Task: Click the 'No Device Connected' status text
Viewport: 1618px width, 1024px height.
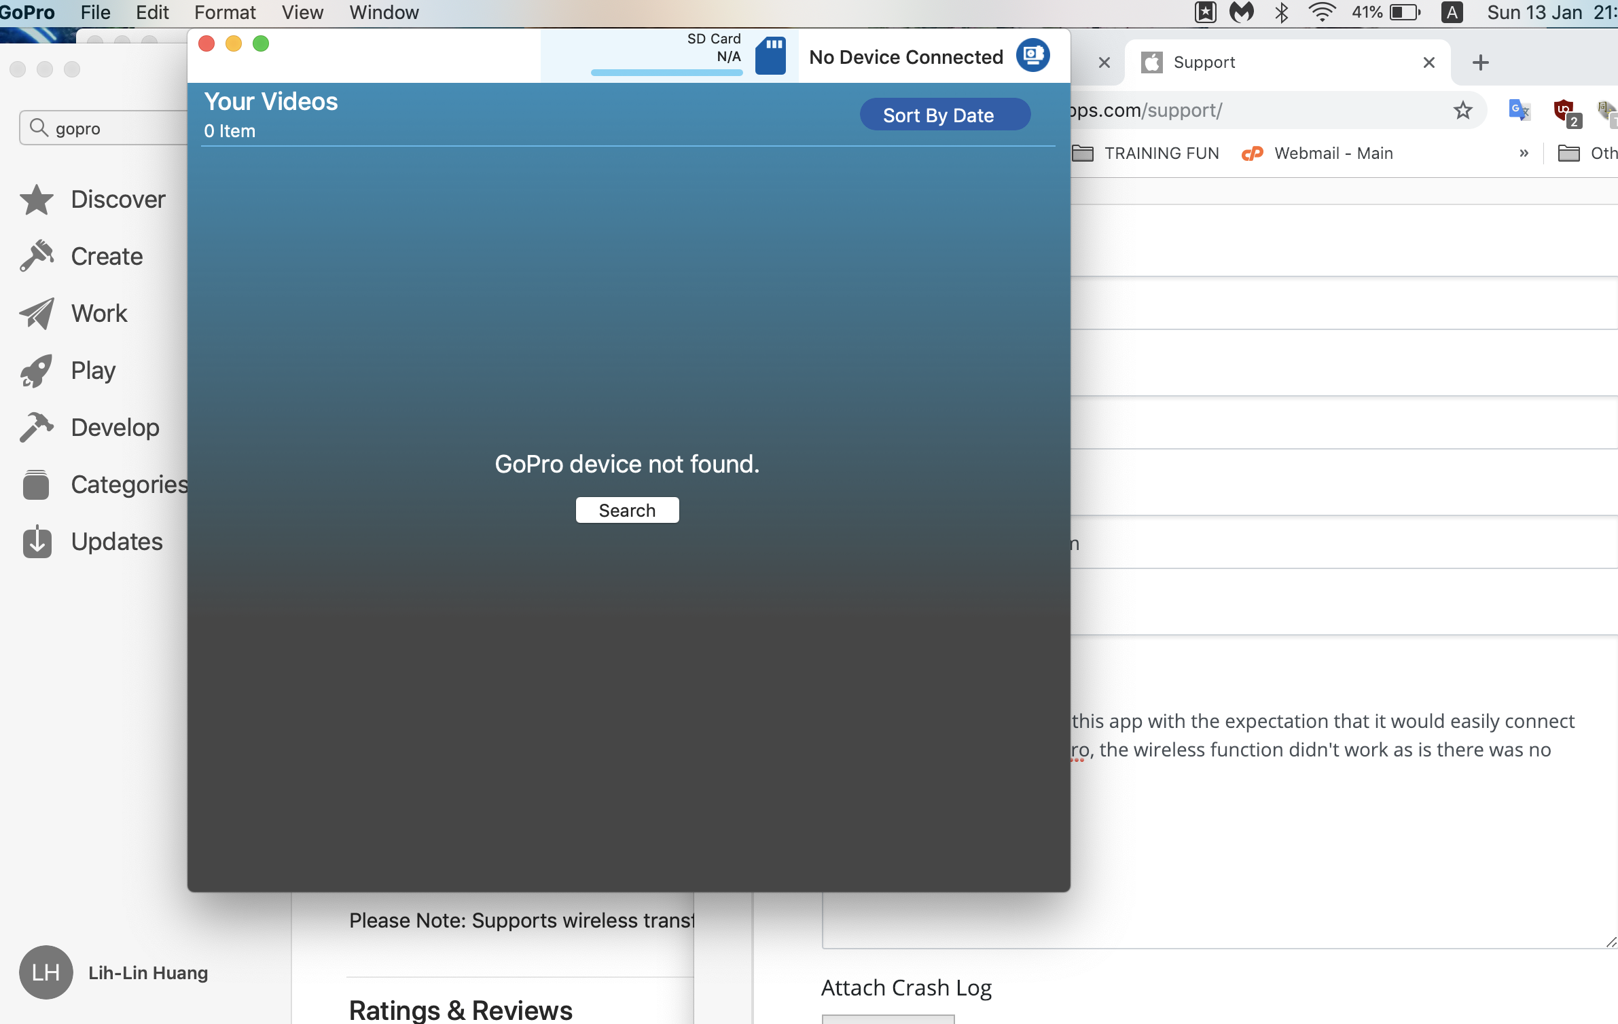Action: coord(906,57)
